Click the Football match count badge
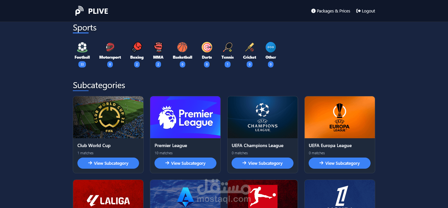448x208 pixels. click(x=82, y=65)
